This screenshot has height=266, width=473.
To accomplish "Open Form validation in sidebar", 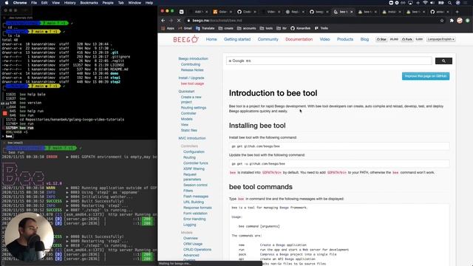I will [195, 214].
